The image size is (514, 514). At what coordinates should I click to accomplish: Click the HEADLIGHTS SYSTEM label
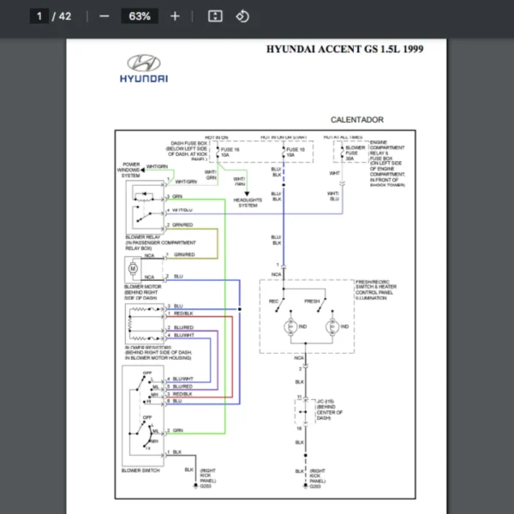click(x=248, y=203)
